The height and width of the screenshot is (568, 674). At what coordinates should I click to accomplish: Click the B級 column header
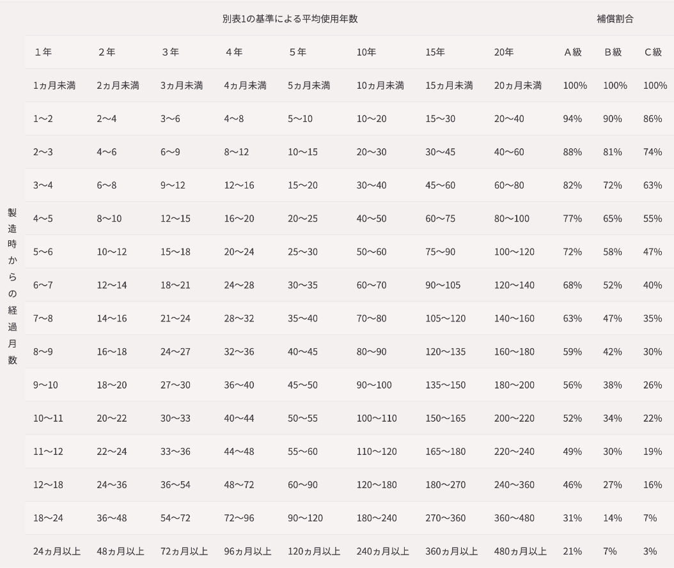613,52
